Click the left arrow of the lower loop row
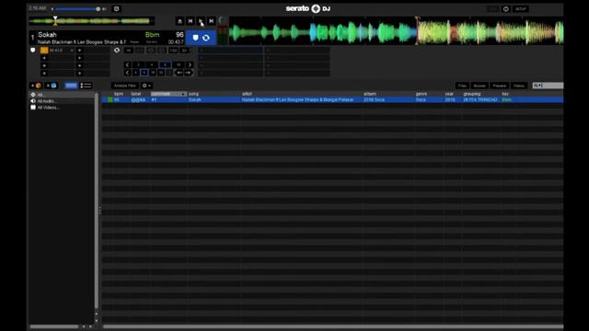The height and width of the screenshot is (331, 589). [x=127, y=73]
